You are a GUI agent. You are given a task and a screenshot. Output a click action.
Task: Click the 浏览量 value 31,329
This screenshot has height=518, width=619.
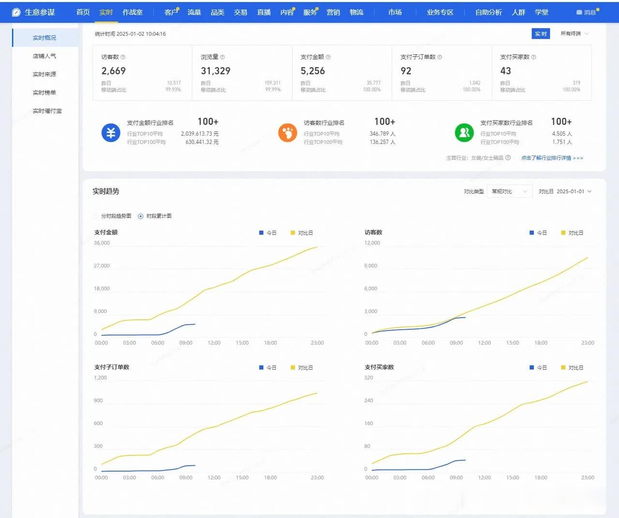point(216,71)
